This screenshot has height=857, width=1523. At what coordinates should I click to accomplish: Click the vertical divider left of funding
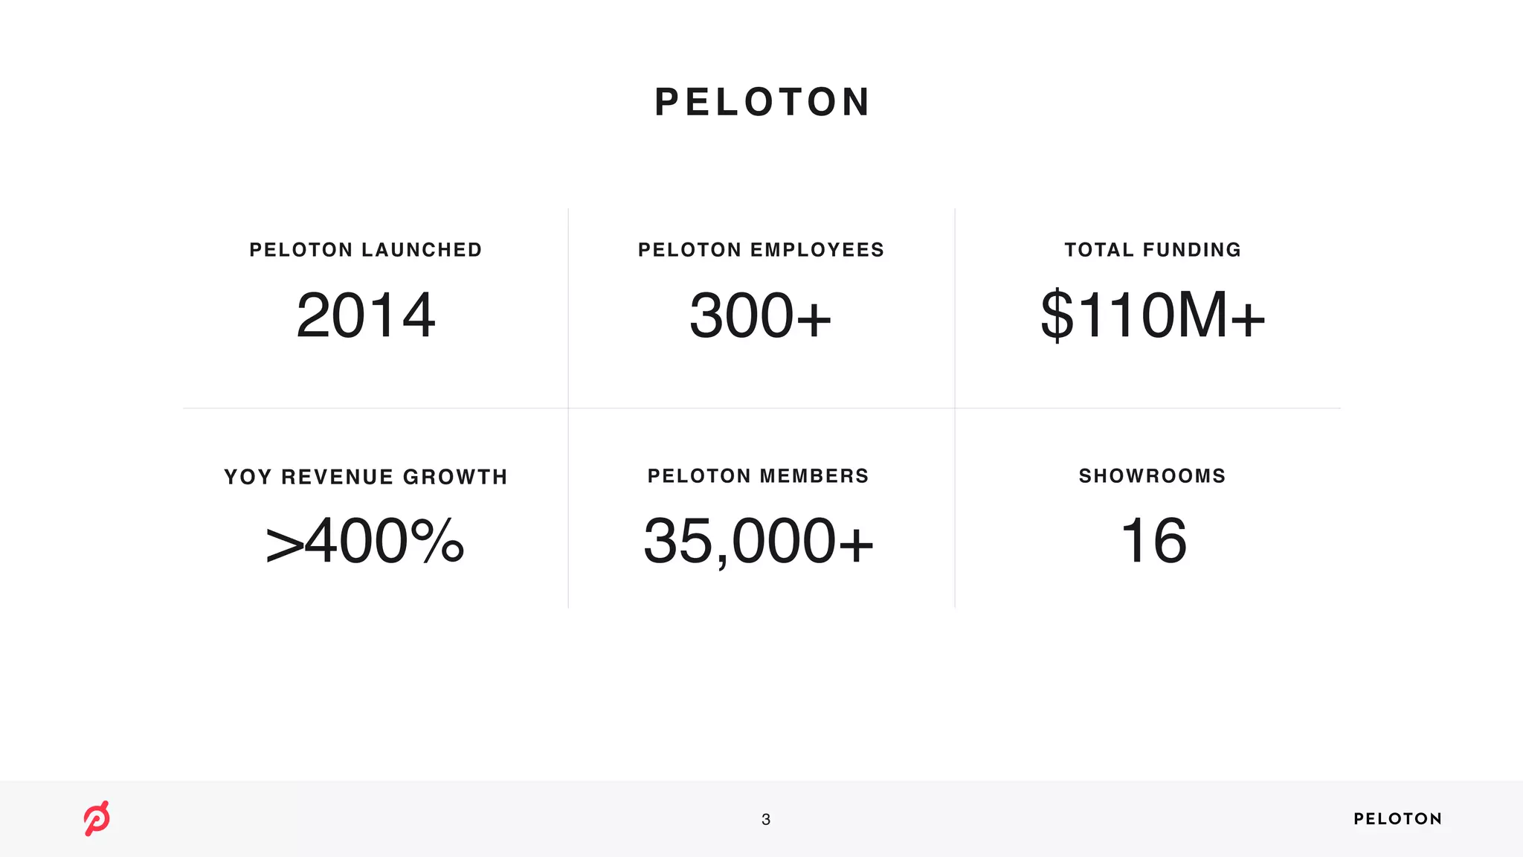[x=955, y=408]
